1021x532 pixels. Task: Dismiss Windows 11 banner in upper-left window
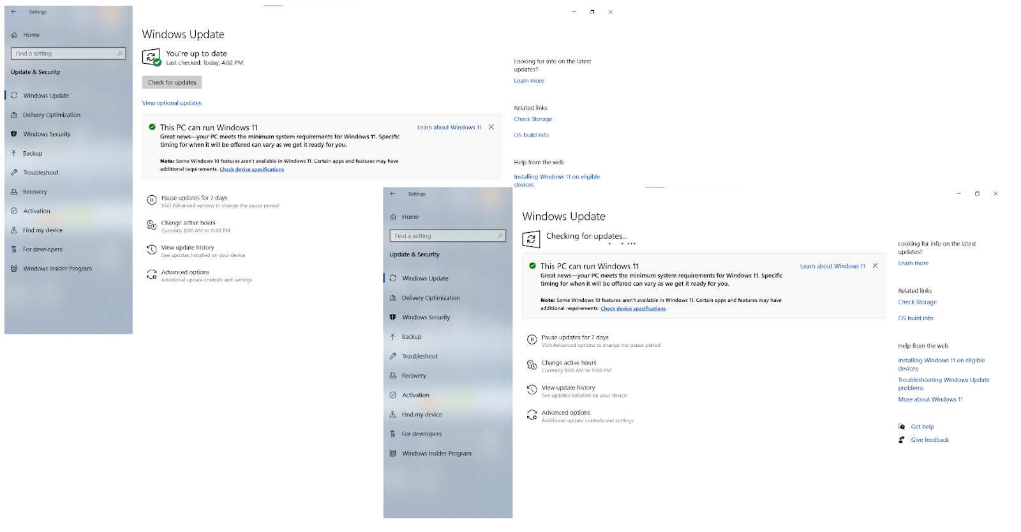coord(491,127)
